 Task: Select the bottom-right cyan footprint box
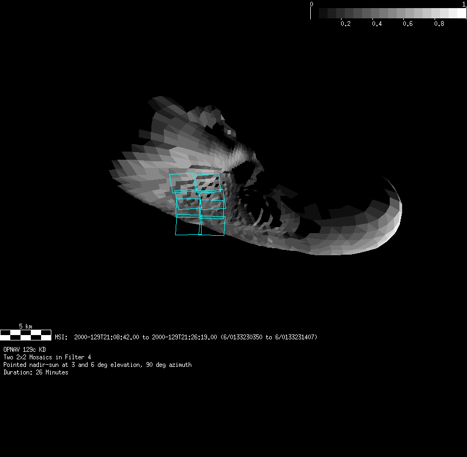tap(212, 226)
